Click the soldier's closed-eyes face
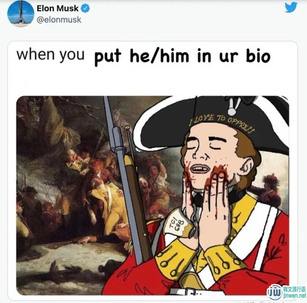This screenshot has height=303, width=307. [x=211, y=156]
